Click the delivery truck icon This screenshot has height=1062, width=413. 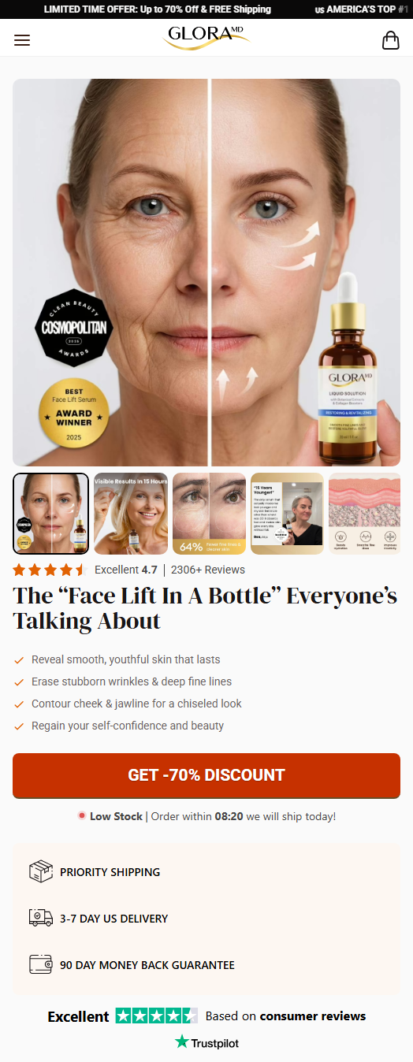point(41,918)
